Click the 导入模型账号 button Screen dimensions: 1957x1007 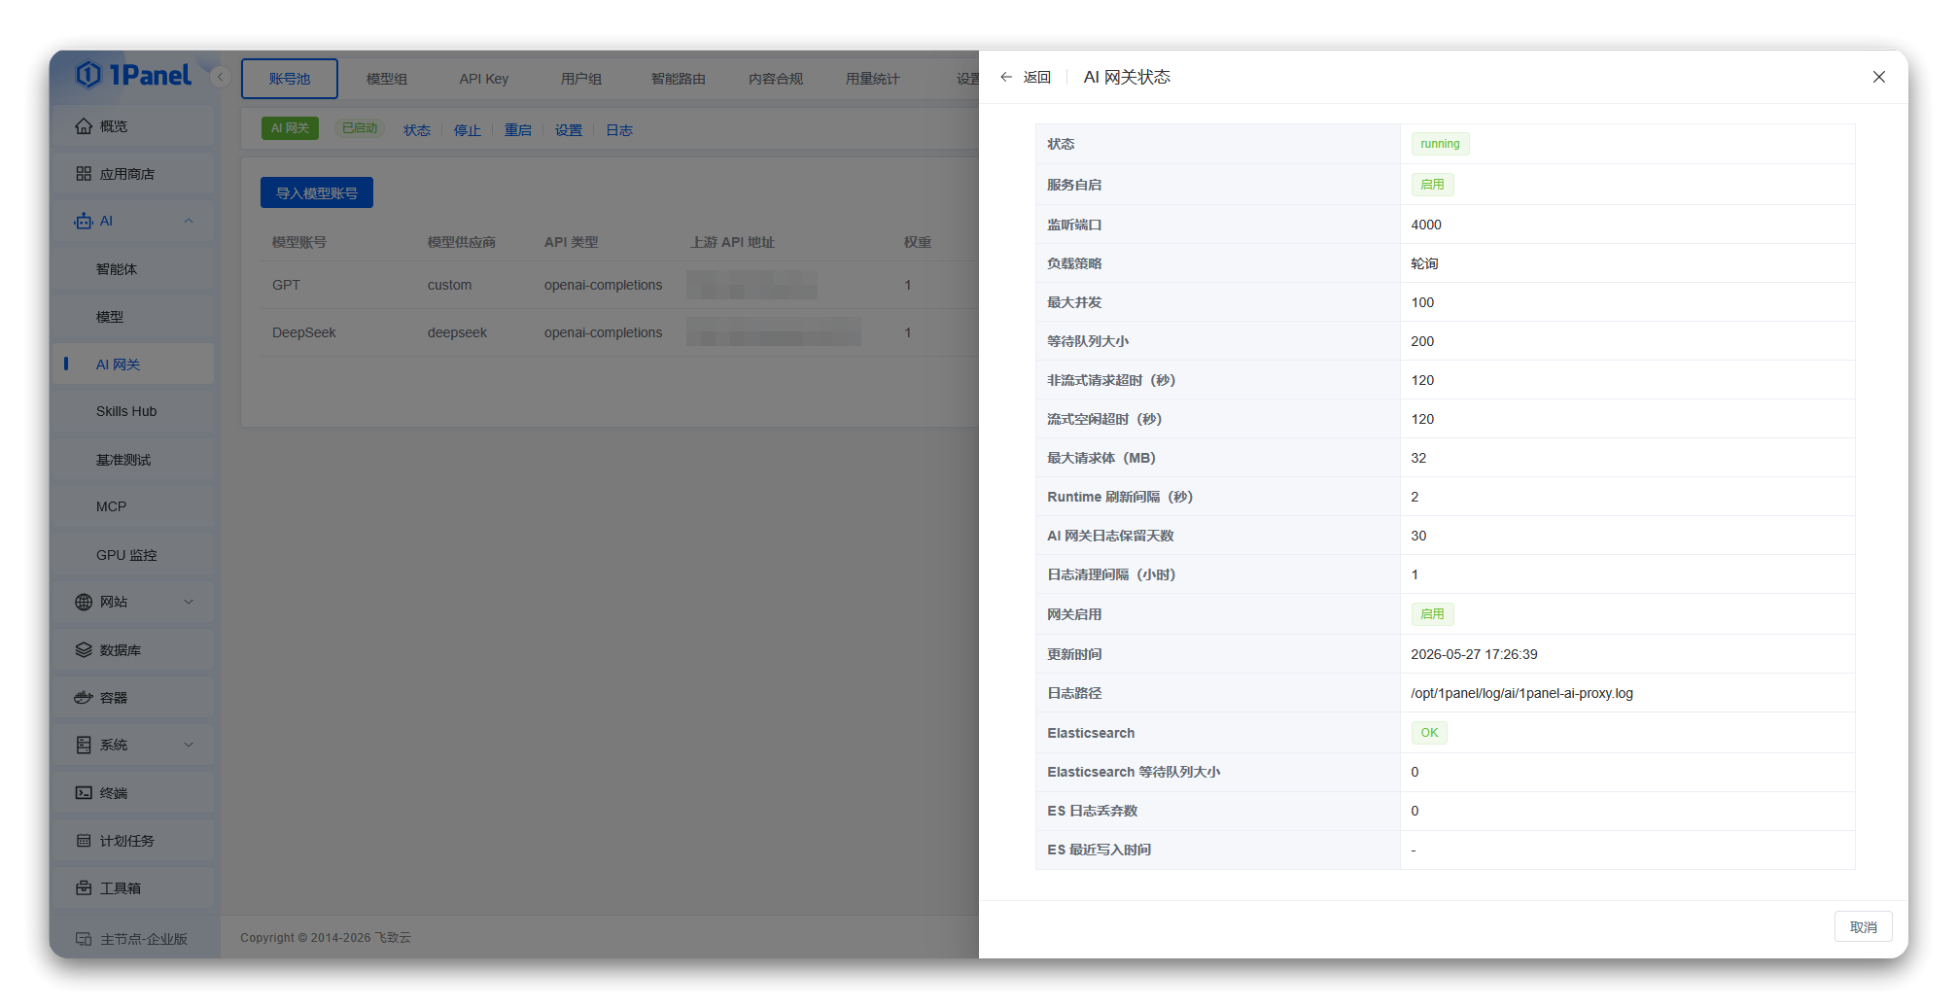[x=317, y=192]
